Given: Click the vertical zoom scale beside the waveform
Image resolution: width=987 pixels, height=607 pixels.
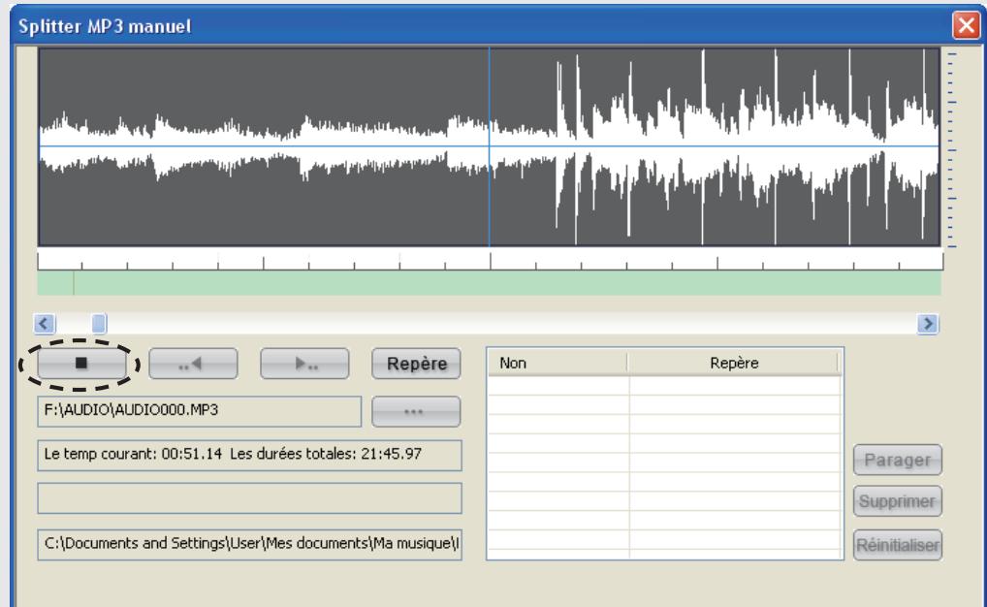Looking at the screenshot, I should pos(952,150).
